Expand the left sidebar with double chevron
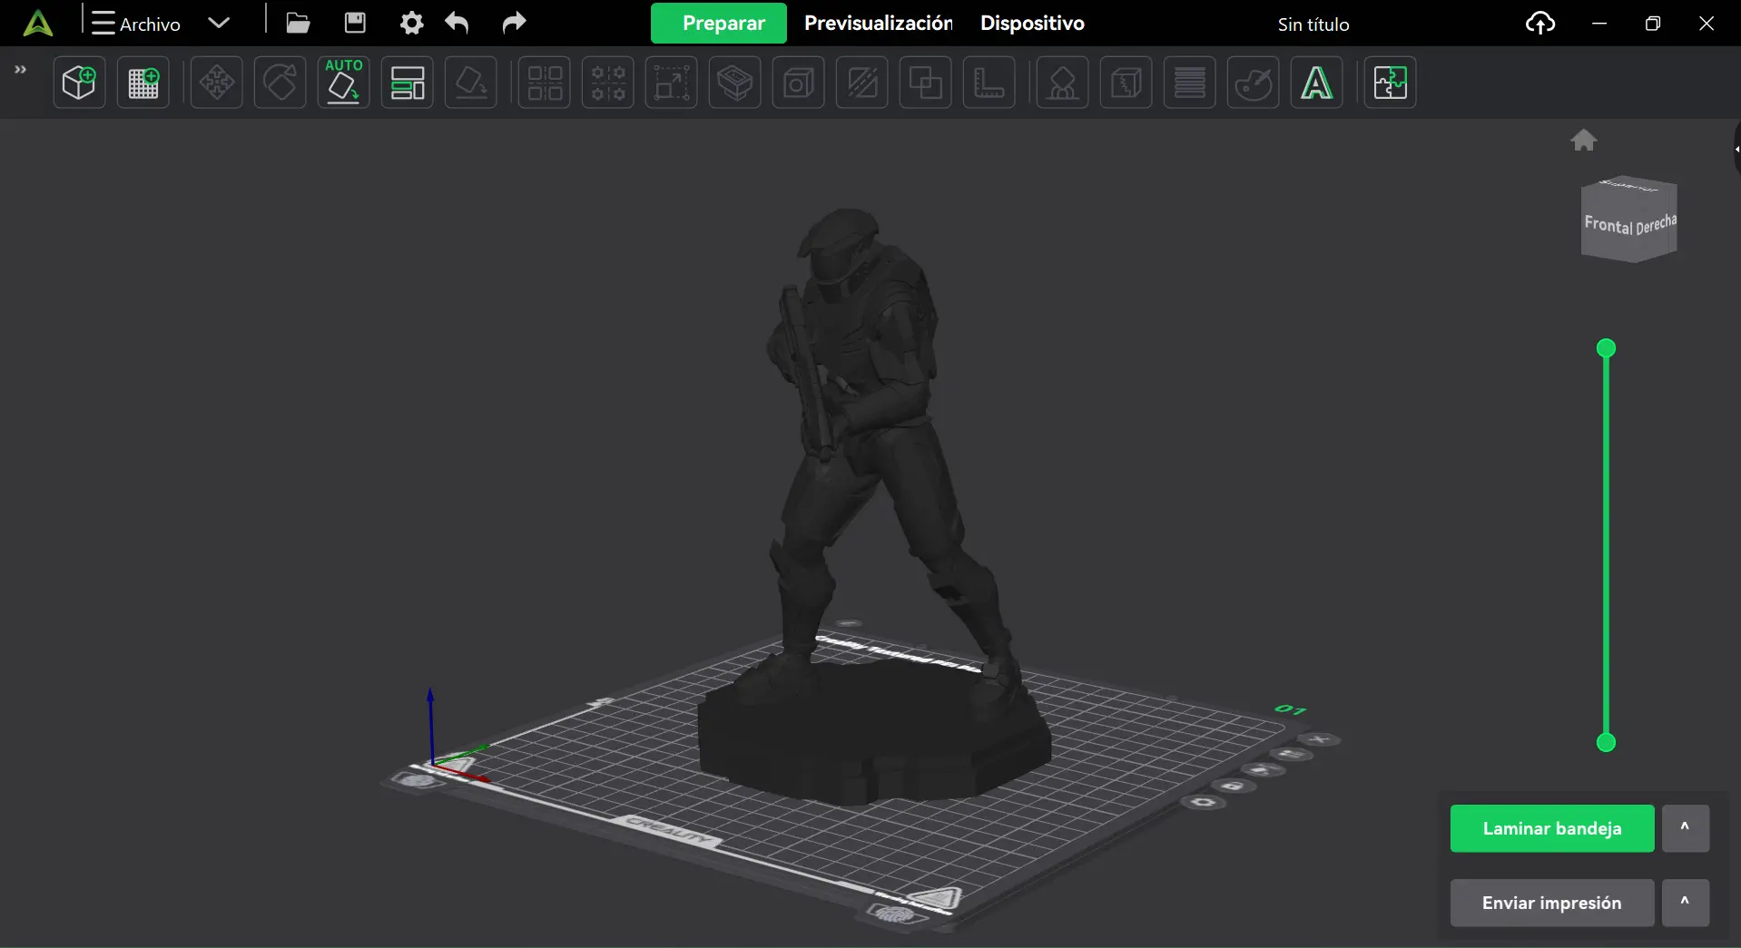The width and height of the screenshot is (1741, 948). click(x=20, y=70)
